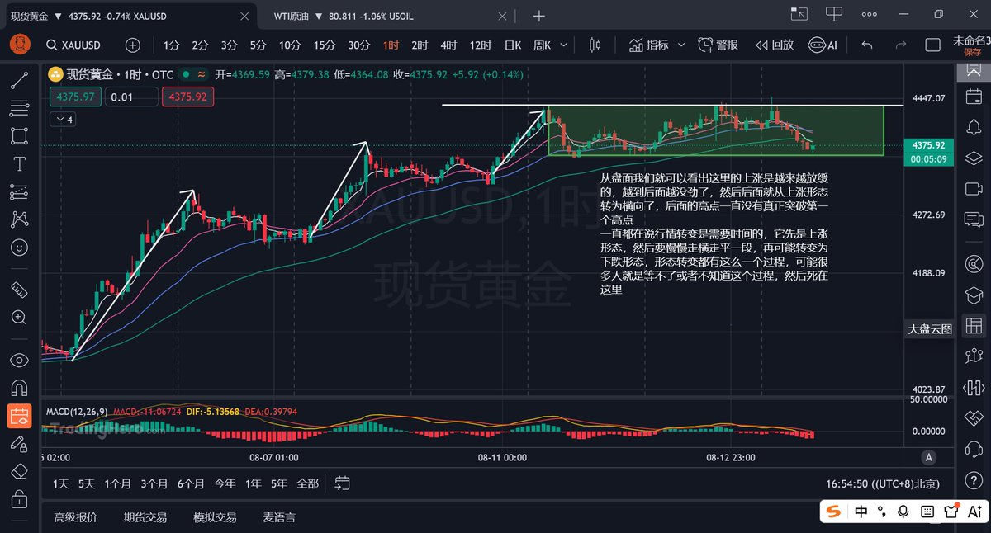Select the 日K timeframe
Viewport: 991px width, 533px height.
[513, 45]
